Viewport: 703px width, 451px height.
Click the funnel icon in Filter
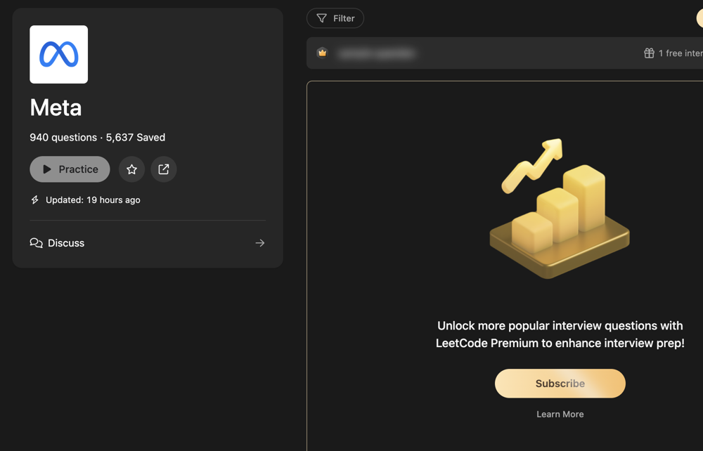[x=322, y=18]
